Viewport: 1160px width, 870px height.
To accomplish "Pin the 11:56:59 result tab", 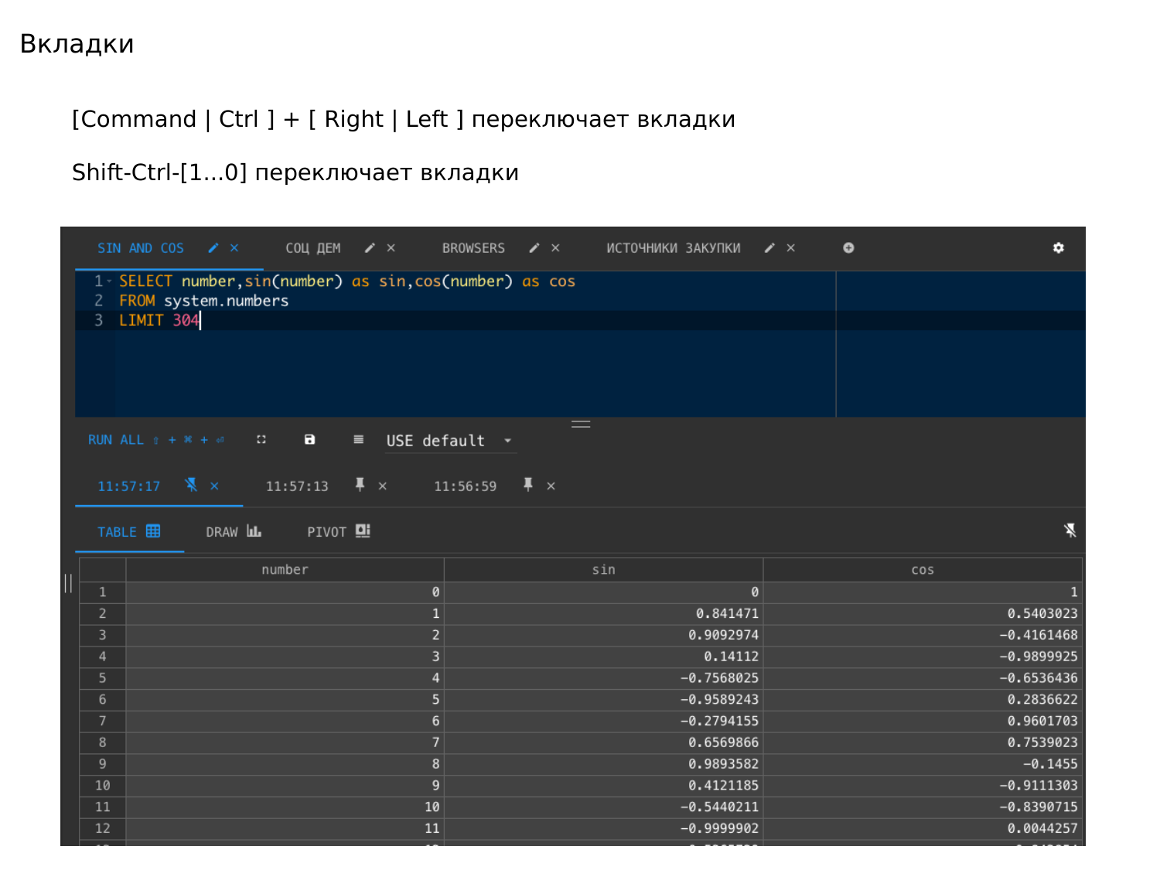I will [x=528, y=485].
